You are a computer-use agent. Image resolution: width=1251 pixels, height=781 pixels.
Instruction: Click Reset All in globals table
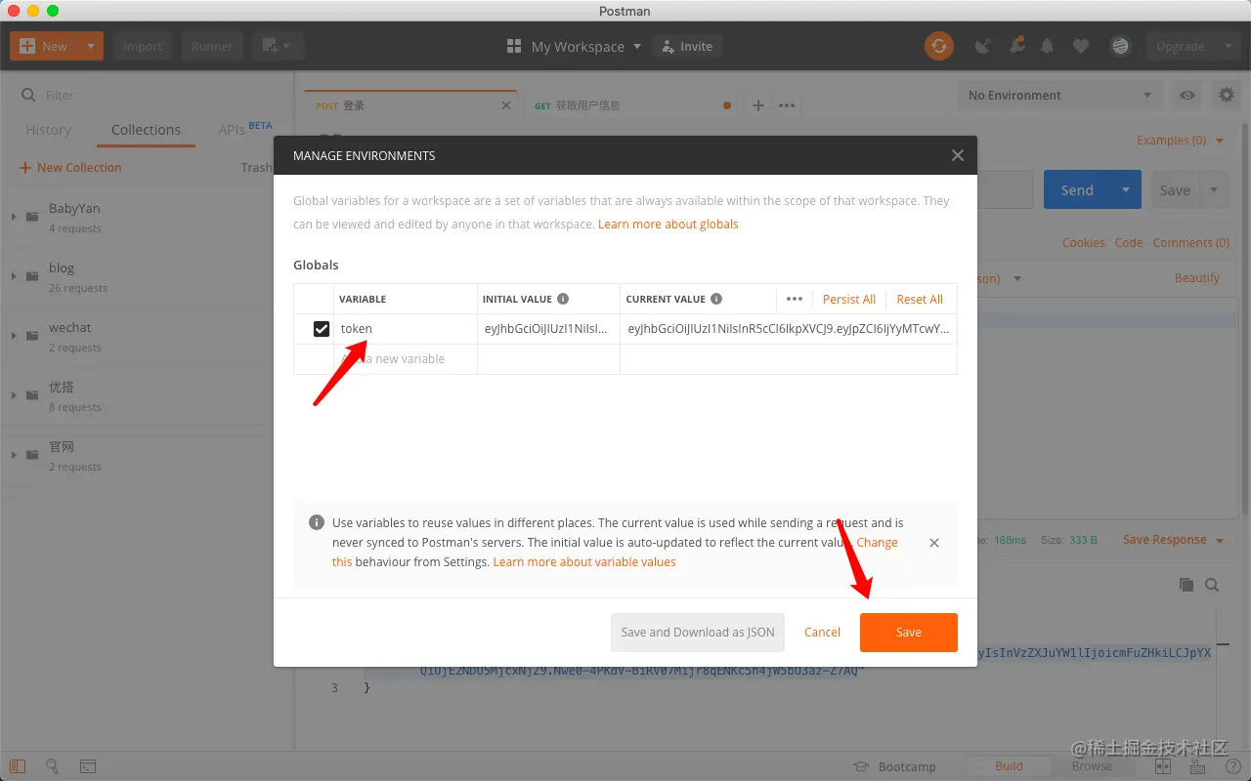click(x=920, y=299)
